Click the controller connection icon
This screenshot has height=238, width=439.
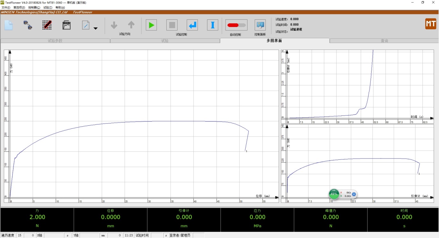[x=28, y=25]
